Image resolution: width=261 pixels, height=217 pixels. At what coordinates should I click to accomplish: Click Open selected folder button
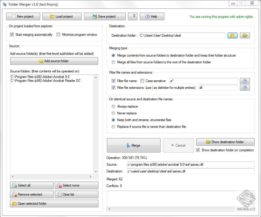click(54, 204)
